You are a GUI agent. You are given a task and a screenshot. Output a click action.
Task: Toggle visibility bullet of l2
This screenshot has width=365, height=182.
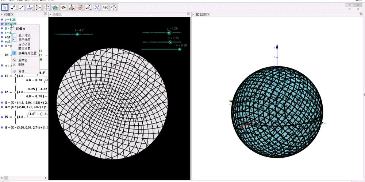coord(2,92)
